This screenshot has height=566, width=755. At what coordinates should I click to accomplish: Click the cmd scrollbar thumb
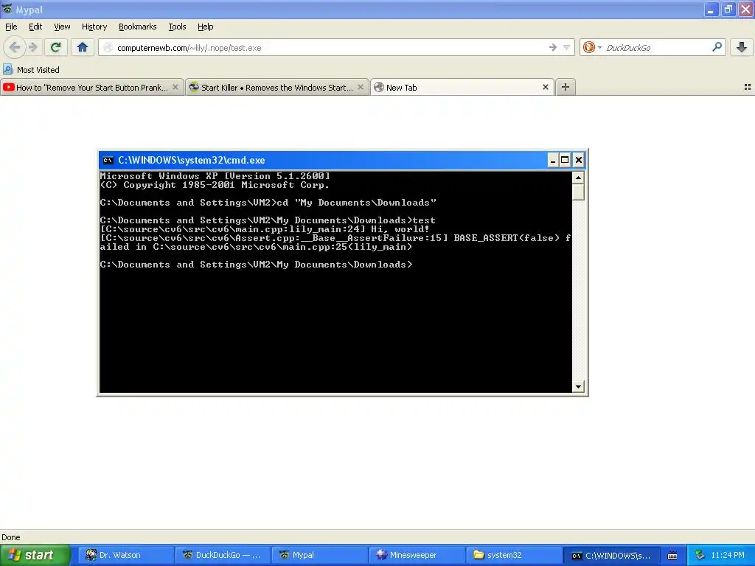(x=578, y=192)
